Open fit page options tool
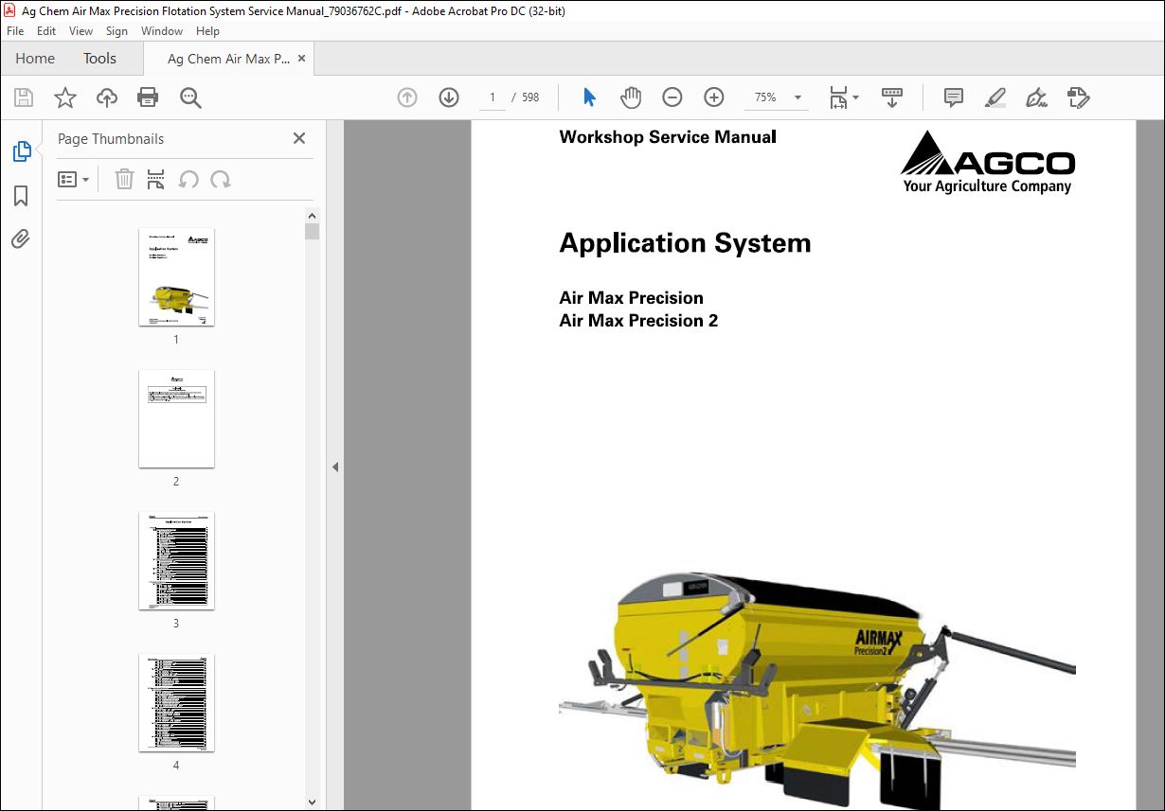 pyautogui.click(x=843, y=97)
